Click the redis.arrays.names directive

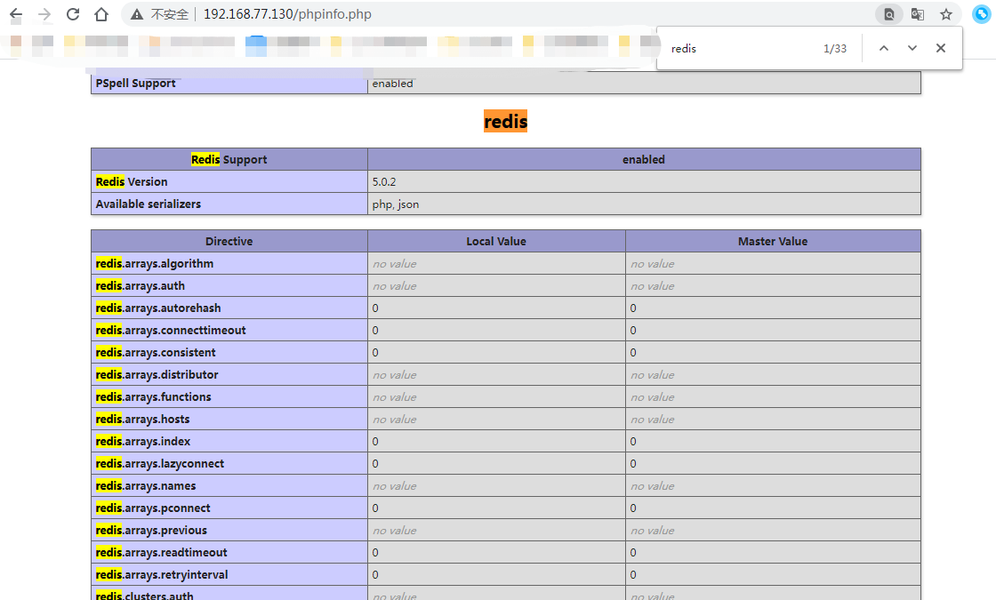(x=146, y=485)
